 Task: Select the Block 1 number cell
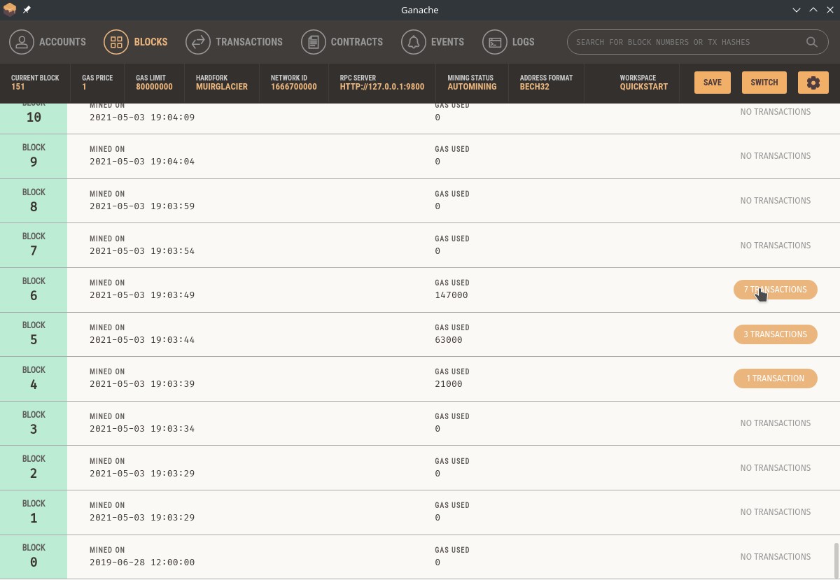point(34,512)
